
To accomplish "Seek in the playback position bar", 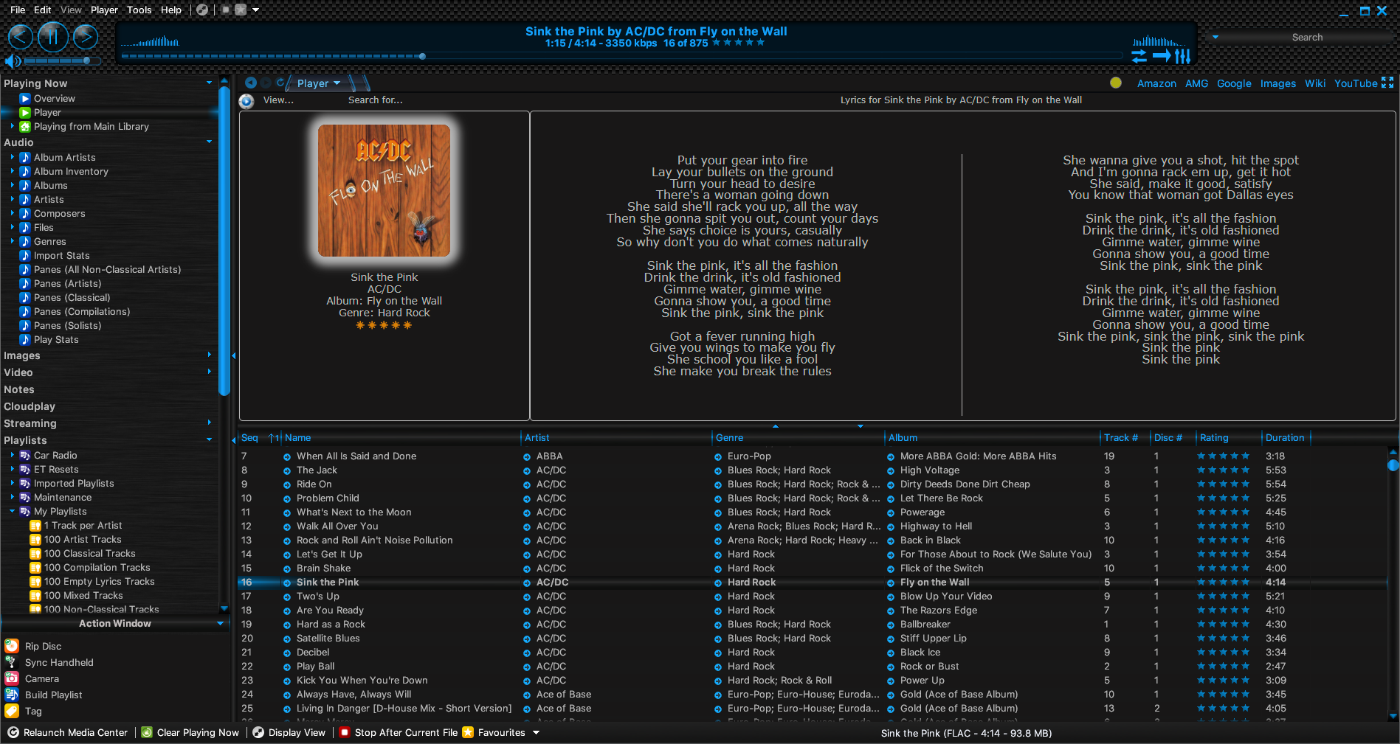I will tap(621, 56).
